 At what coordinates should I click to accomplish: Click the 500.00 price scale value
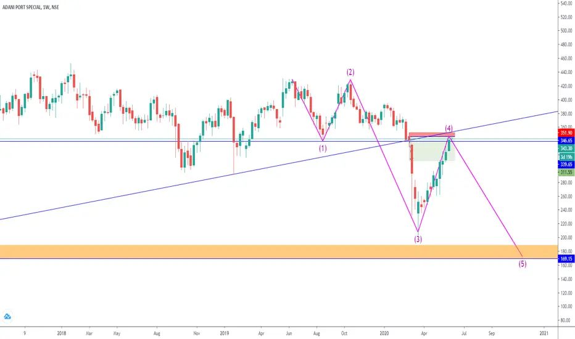566,31
